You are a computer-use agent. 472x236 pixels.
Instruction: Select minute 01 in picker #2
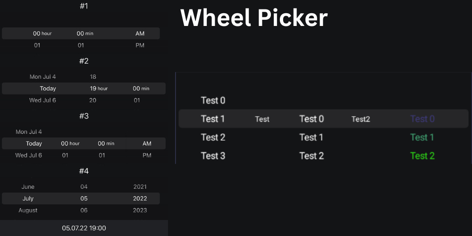[137, 100]
